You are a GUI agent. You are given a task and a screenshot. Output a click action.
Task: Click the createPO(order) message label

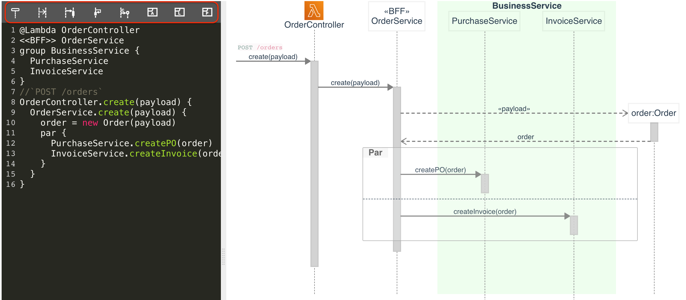(440, 170)
